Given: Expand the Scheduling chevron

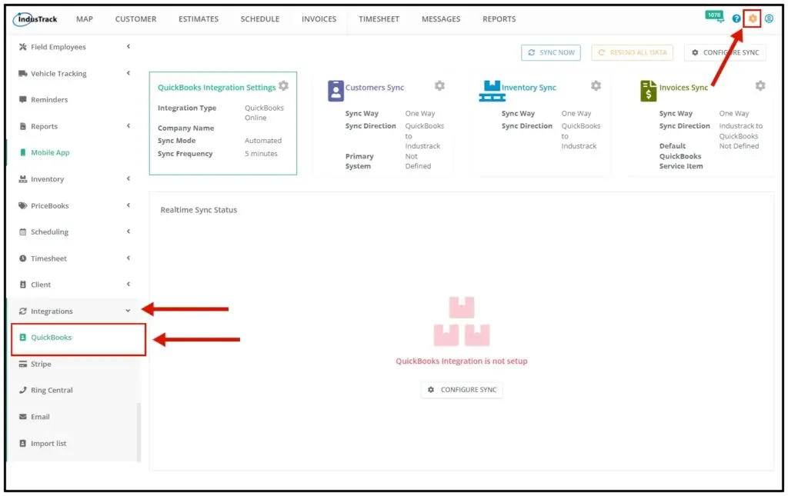Looking at the screenshot, I should click(x=129, y=231).
